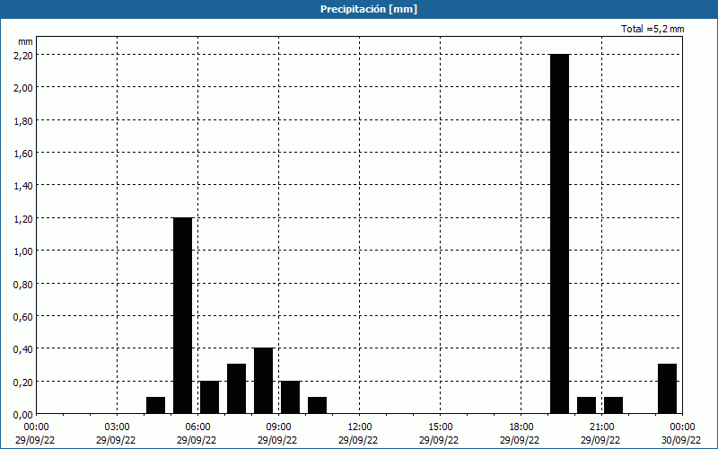
Task: Select the 18:00 time label
Action: pyautogui.click(x=521, y=427)
